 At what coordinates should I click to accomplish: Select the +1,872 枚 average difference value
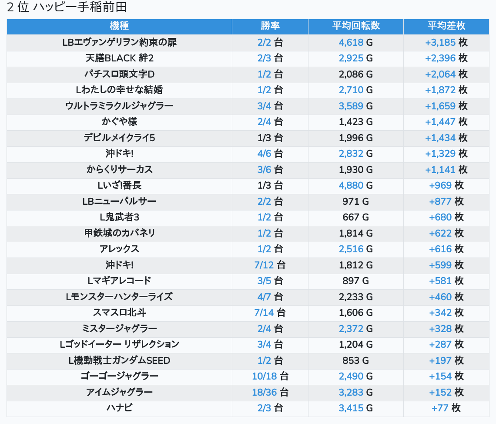(x=446, y=90)
